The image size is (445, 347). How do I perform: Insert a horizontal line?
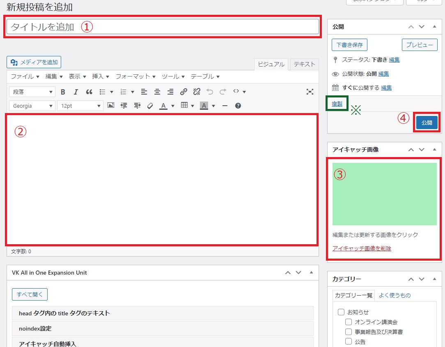[x=225, y=106]
